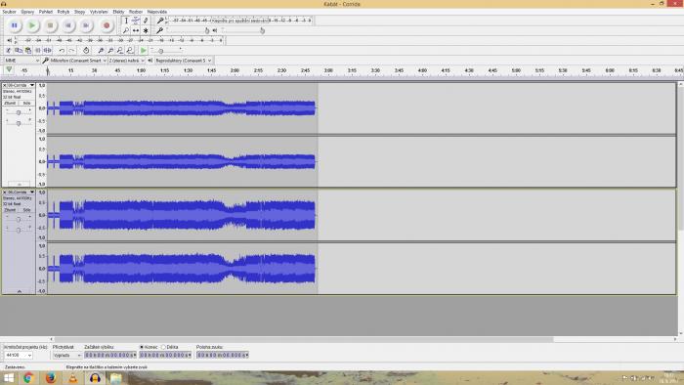Click the timeline ruler at 1:00

(x=141, y=70)
